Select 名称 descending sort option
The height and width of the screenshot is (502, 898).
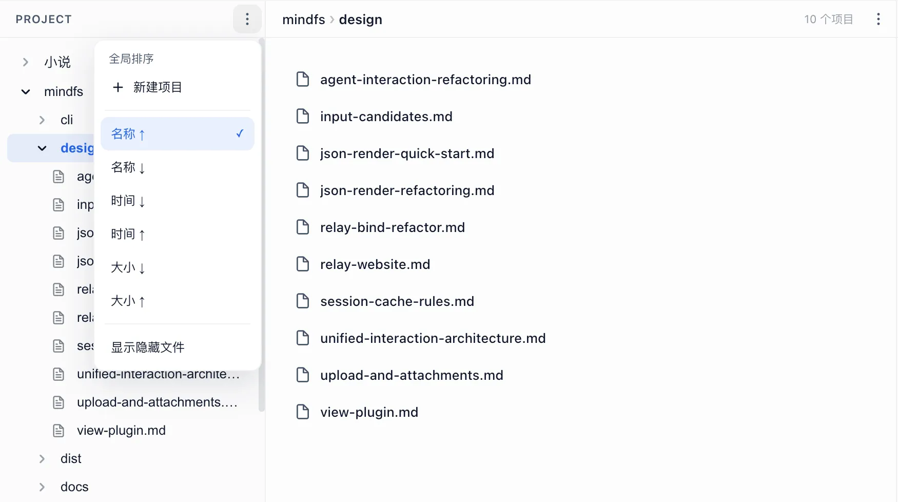pyautogui.click(x=128, y=167)
